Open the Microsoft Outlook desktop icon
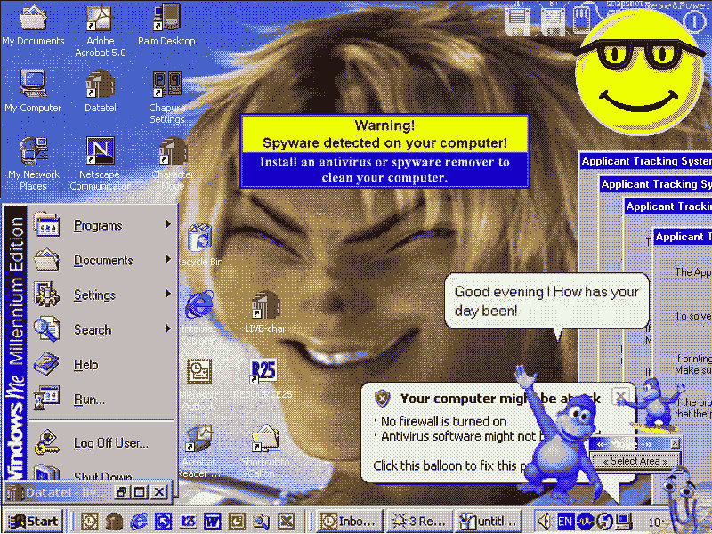This screenshot has height=534, width=712. click(x=199, y=384)
